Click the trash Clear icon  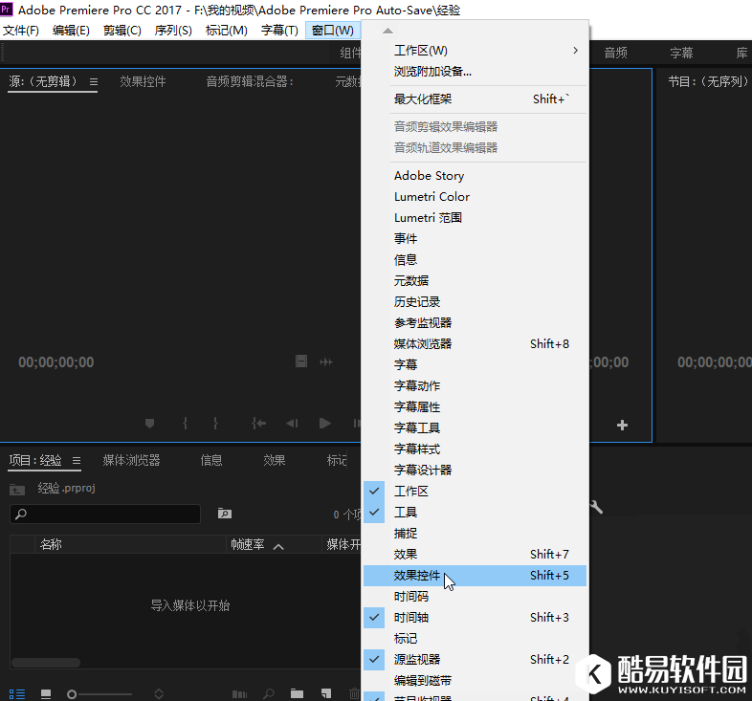click(x=354, y=693)
